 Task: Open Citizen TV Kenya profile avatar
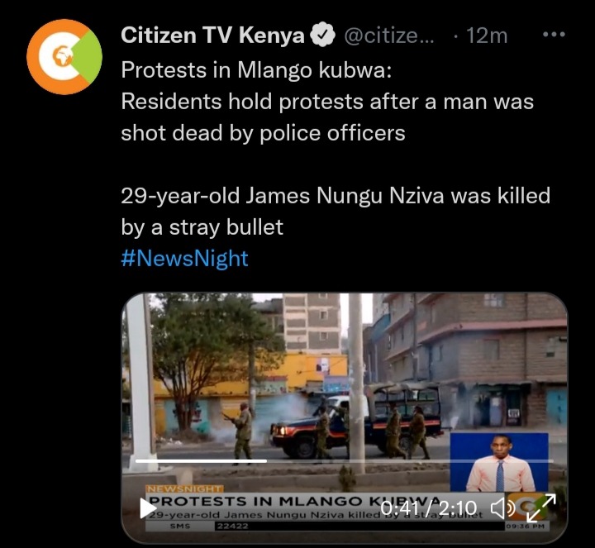pyautogui.click(x=64, y=57)
